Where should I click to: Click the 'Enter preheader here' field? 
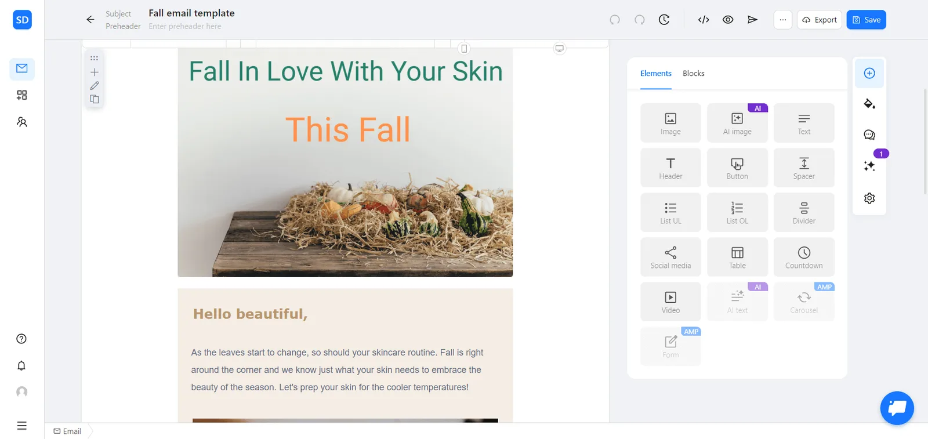(185, 26)
